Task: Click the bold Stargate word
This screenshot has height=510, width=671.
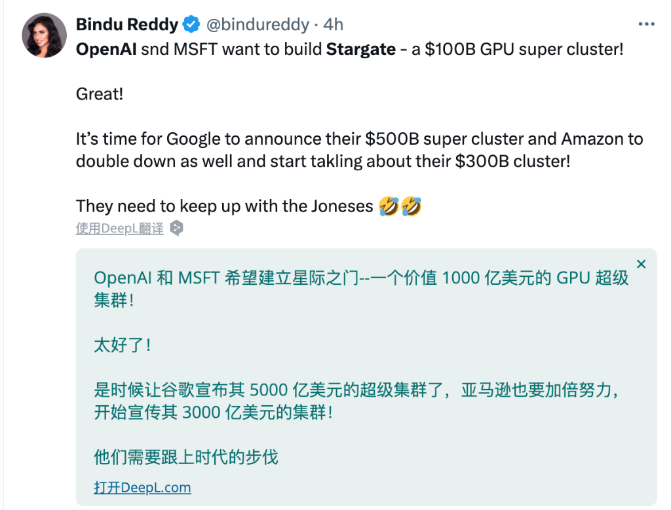Action: 361,50
